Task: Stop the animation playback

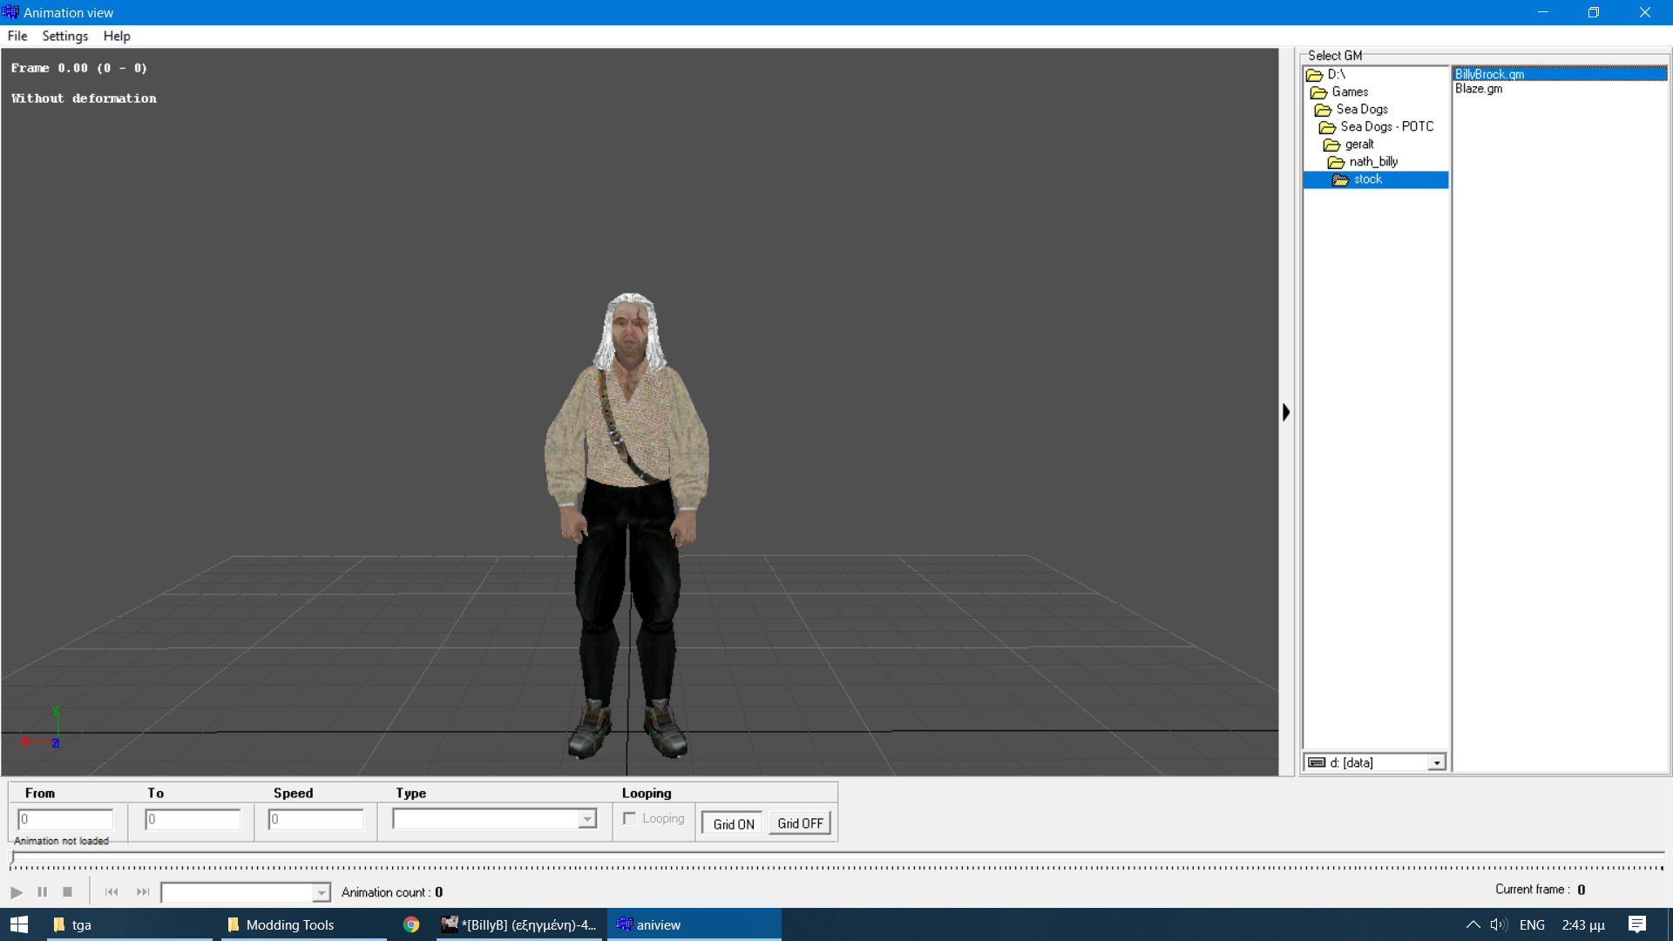Action: pos(67,892)
